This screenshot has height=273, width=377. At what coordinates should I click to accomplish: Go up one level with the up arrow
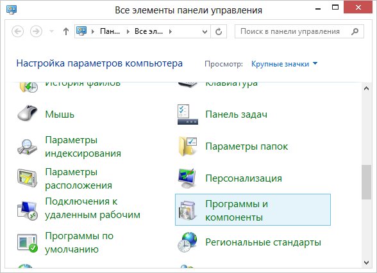[66, 31]
